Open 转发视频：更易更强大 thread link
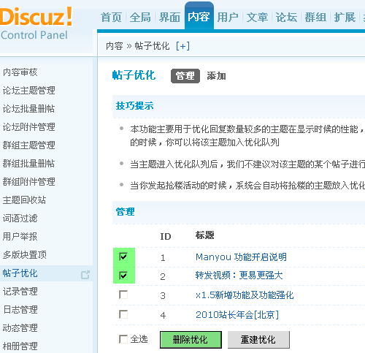The width and height of the screenshot is (365, 353). click(x=239, y=276)
